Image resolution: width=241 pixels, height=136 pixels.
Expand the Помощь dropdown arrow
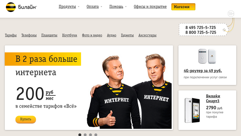(x=126, y=7)
